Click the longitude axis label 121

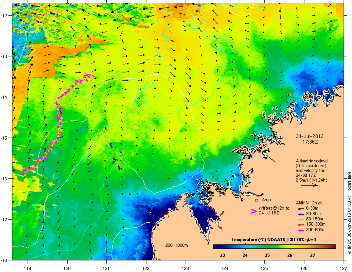tap(106, 268)
